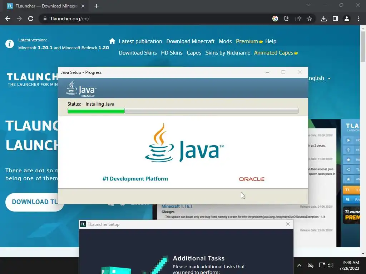Image resolution: width=366 pixels, height=274 pixels.
Task: Open Latest publication menu link
Action: [x=140, y=41]
